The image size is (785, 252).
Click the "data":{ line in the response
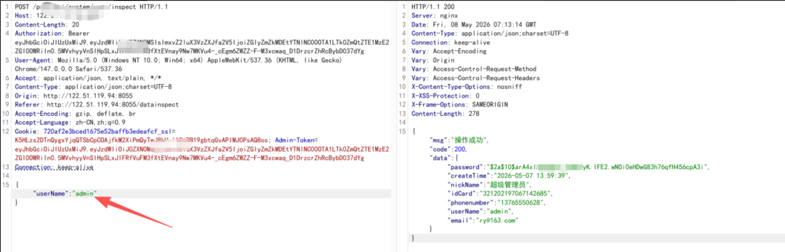click(x=444, y=158)
